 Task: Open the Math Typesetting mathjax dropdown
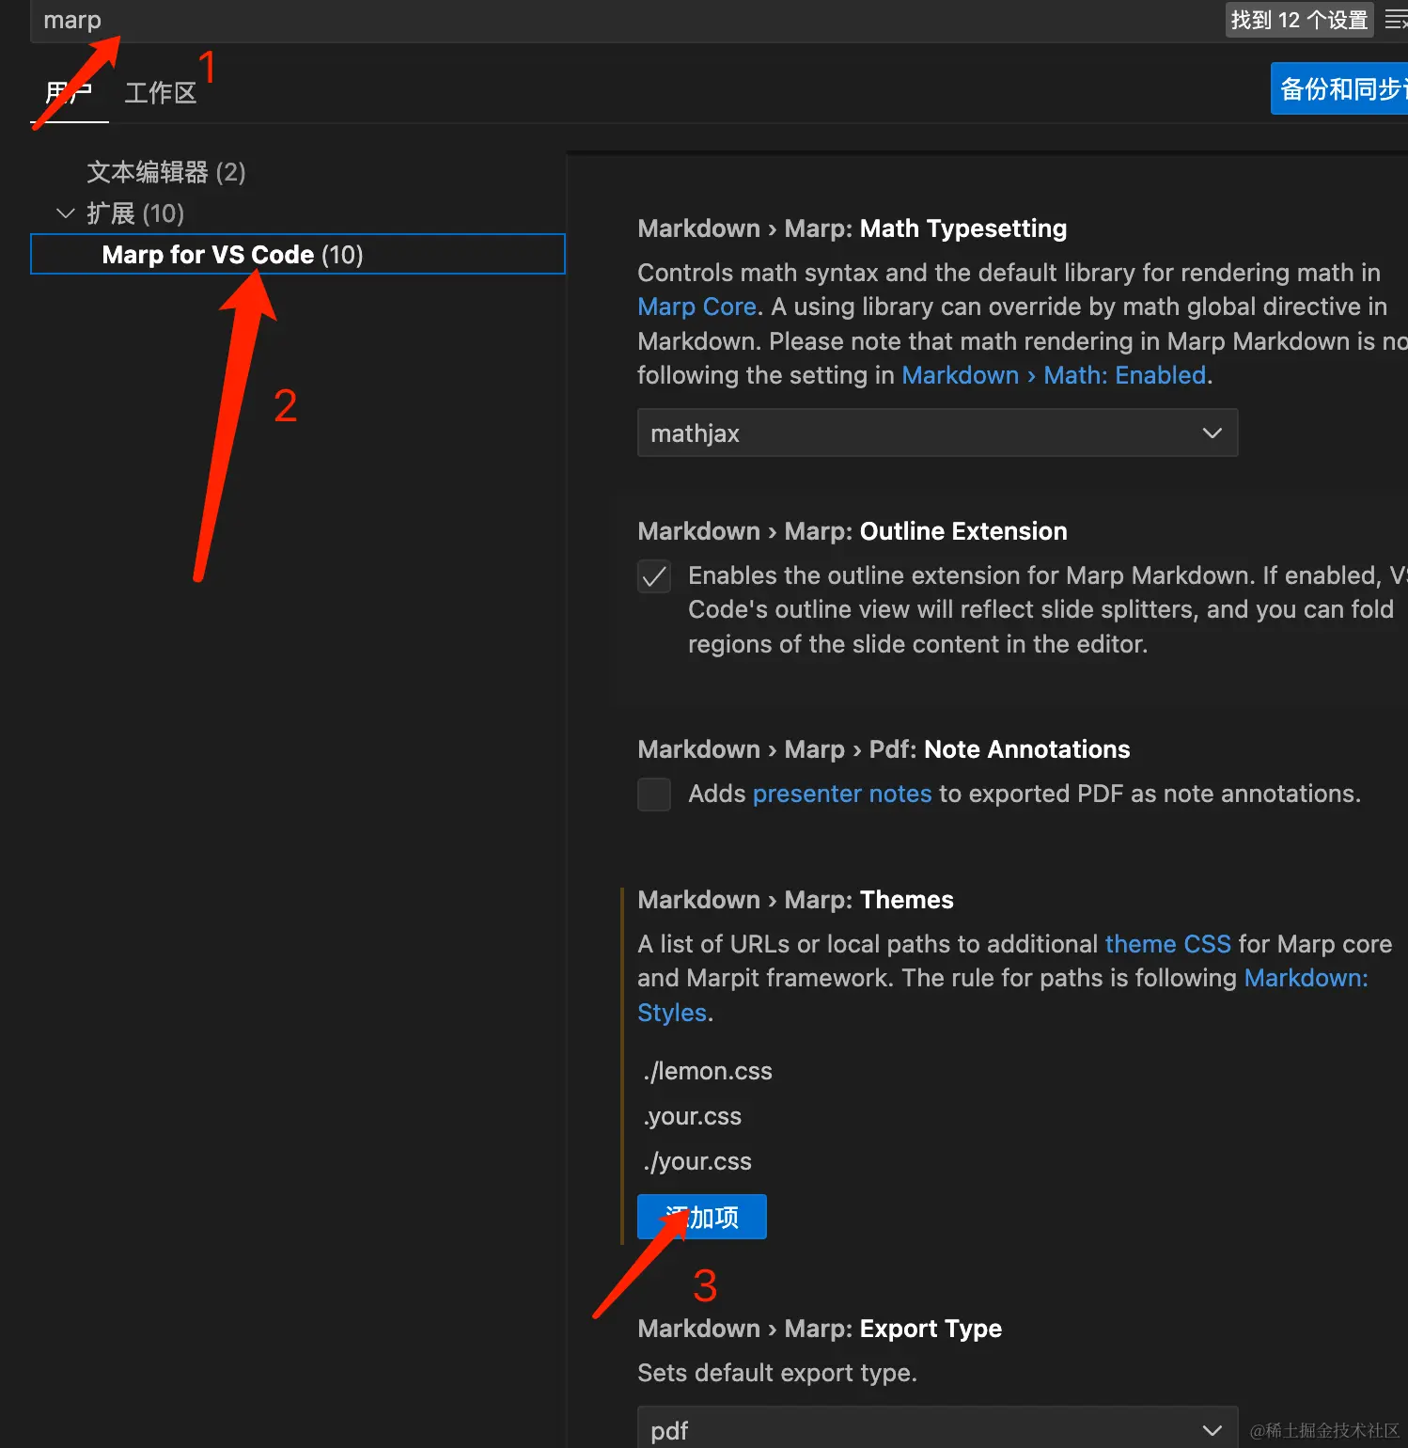click(937, 433)
